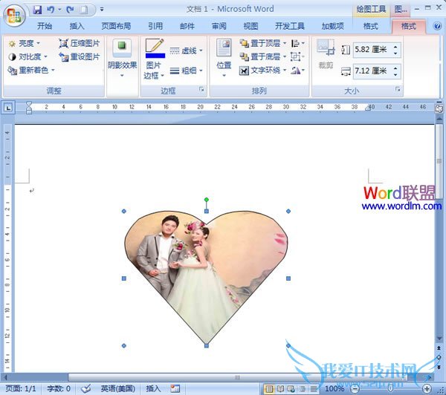The image size is (446, 395).
Task: Click the green rotation handle above heart
Action: (207, 200)
